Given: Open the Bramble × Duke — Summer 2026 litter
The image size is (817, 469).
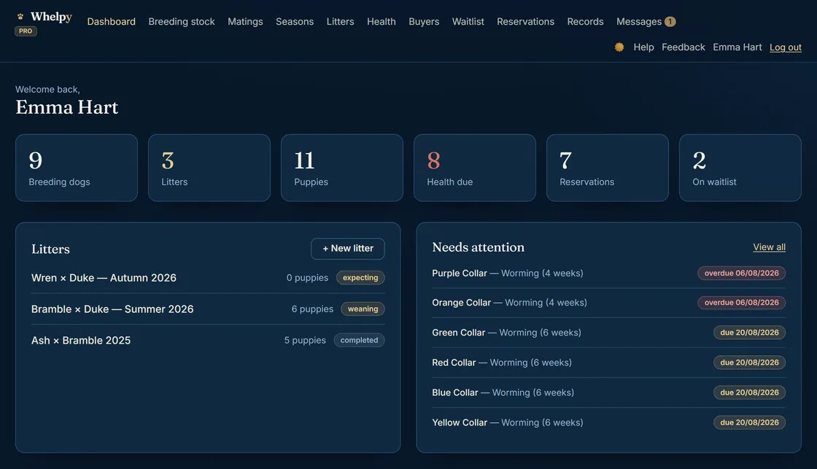Looking at the screenshot, I should [208, 309].
